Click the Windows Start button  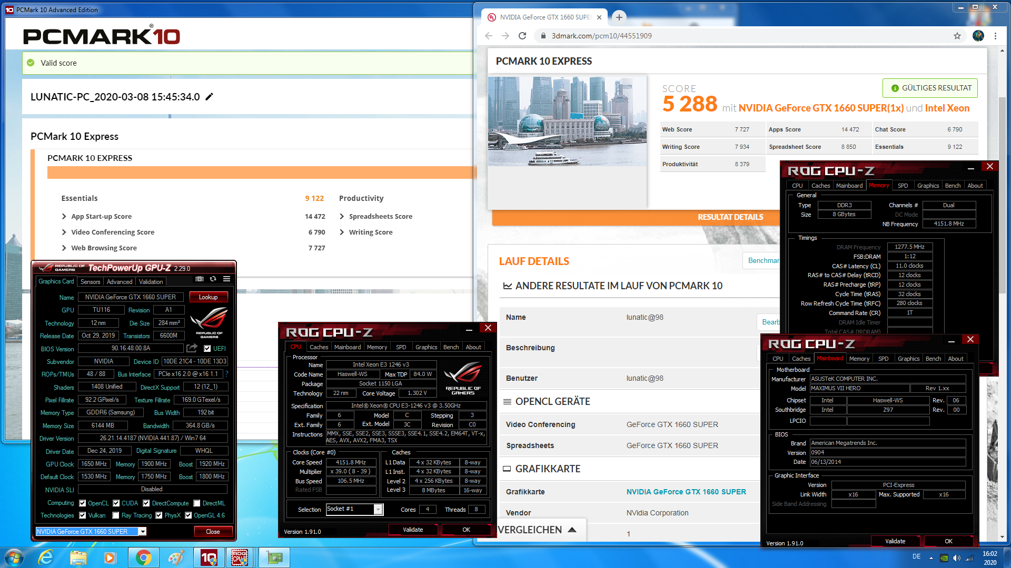[x=14, y=557]
